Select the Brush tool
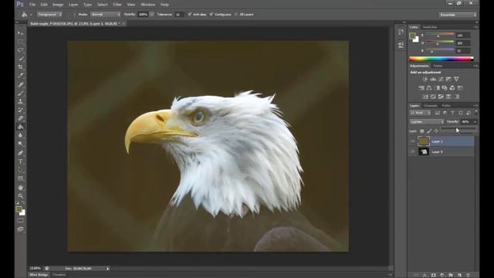494x278 pixels. point(21,93)
